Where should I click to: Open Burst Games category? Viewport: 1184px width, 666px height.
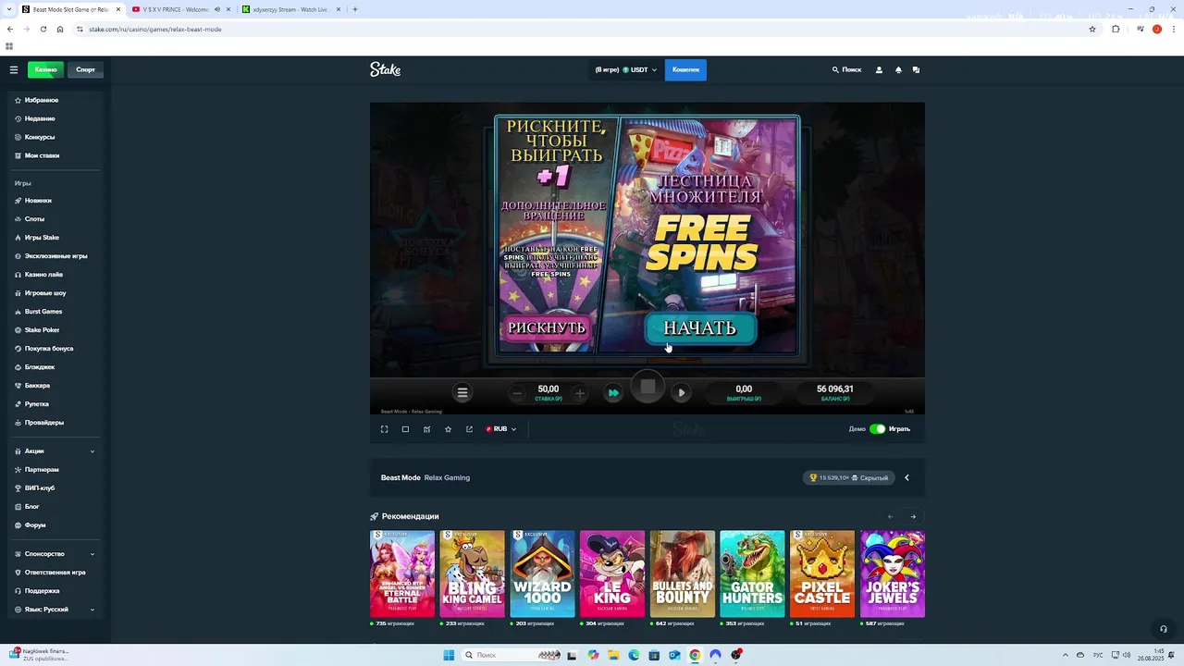click(x=55, y=312)
